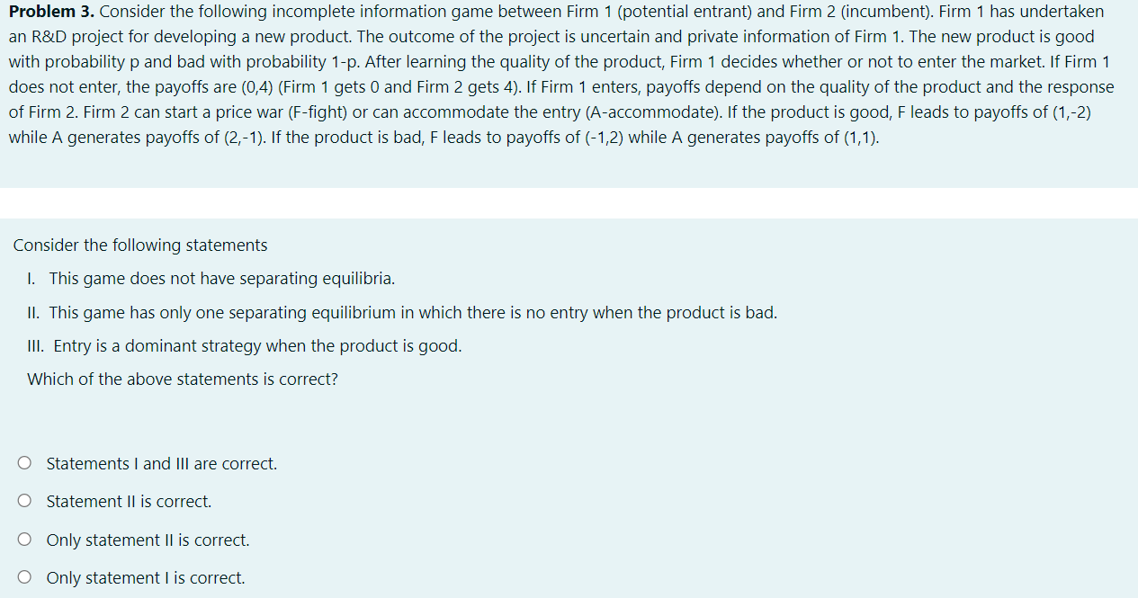Select radio button for "Statements I and III are correct"

coord(25,464)
